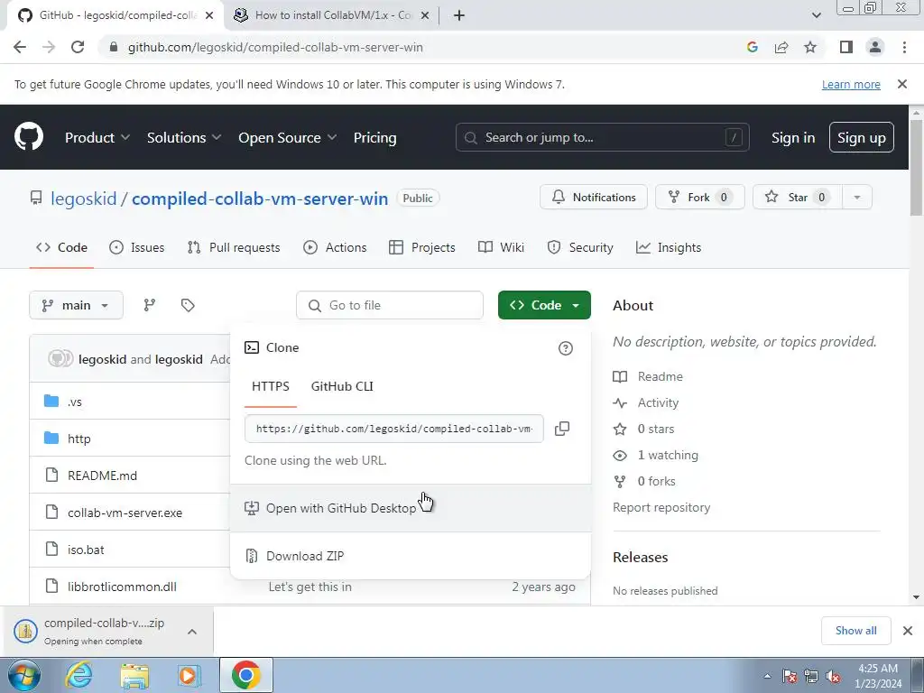
Task: Dismiss the Chrome update notice bar
Action: point(901,84)
